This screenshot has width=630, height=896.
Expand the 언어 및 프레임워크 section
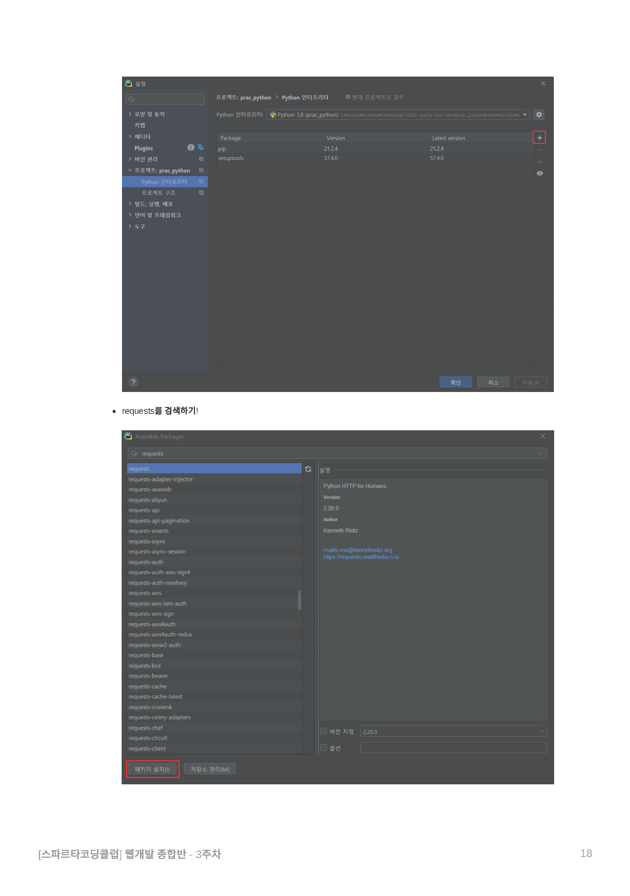coord(130,215)
